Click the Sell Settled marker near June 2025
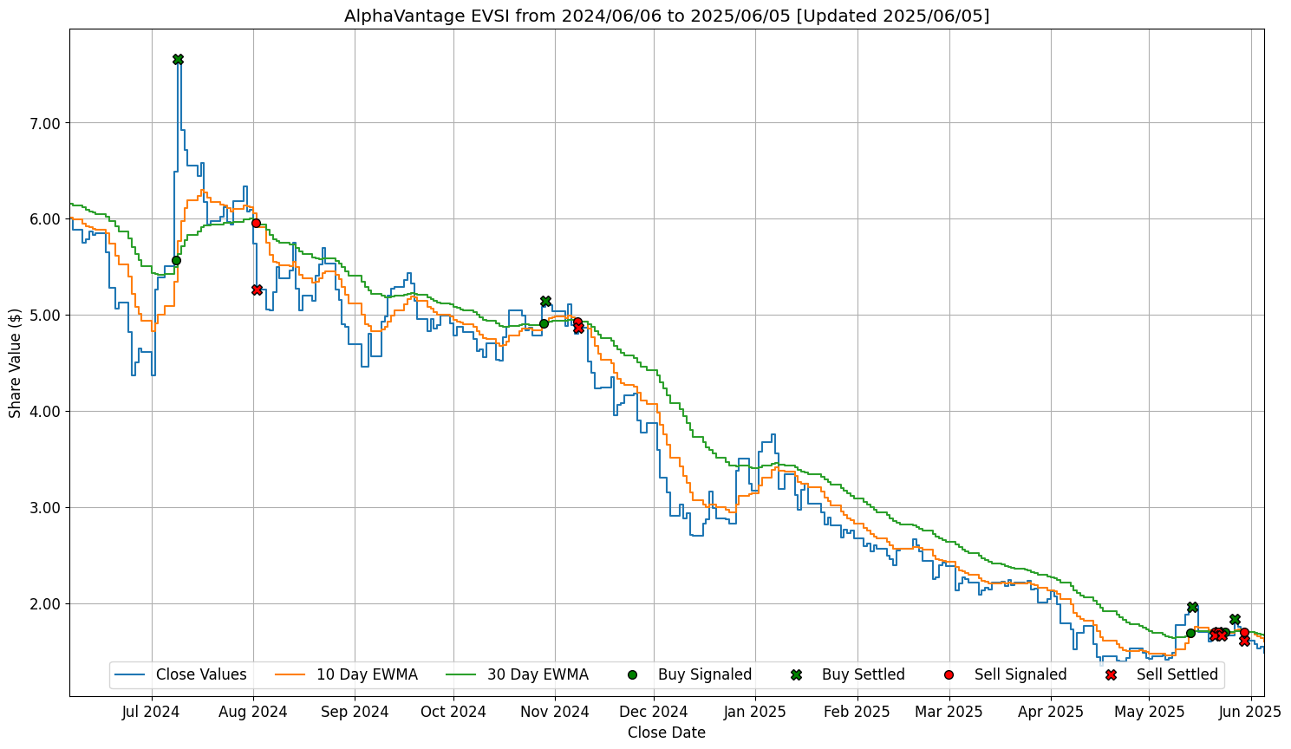 tap(1244, 641)
